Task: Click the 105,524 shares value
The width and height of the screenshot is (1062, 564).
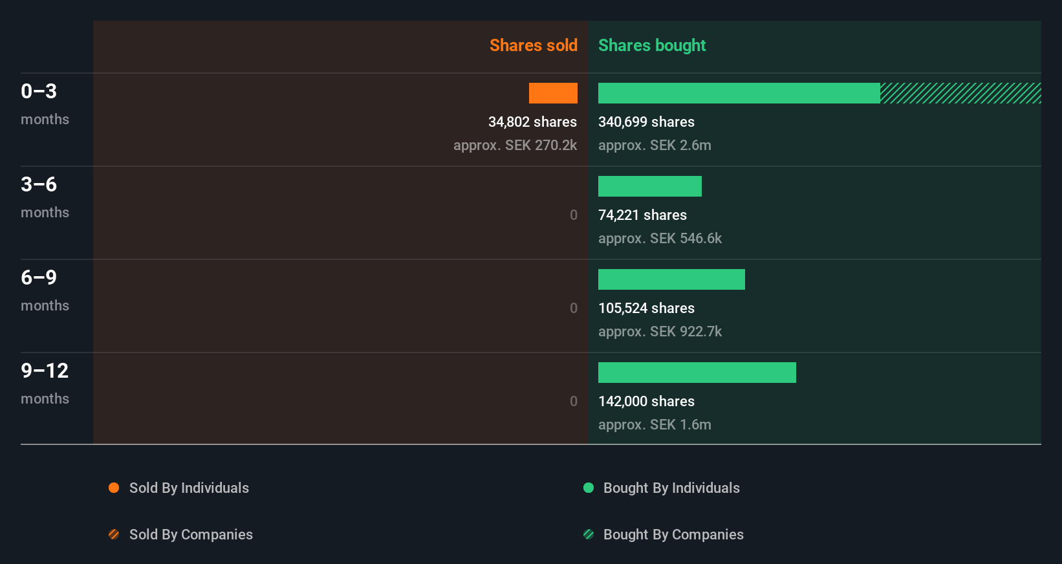Action: click(x=646, y=308)
